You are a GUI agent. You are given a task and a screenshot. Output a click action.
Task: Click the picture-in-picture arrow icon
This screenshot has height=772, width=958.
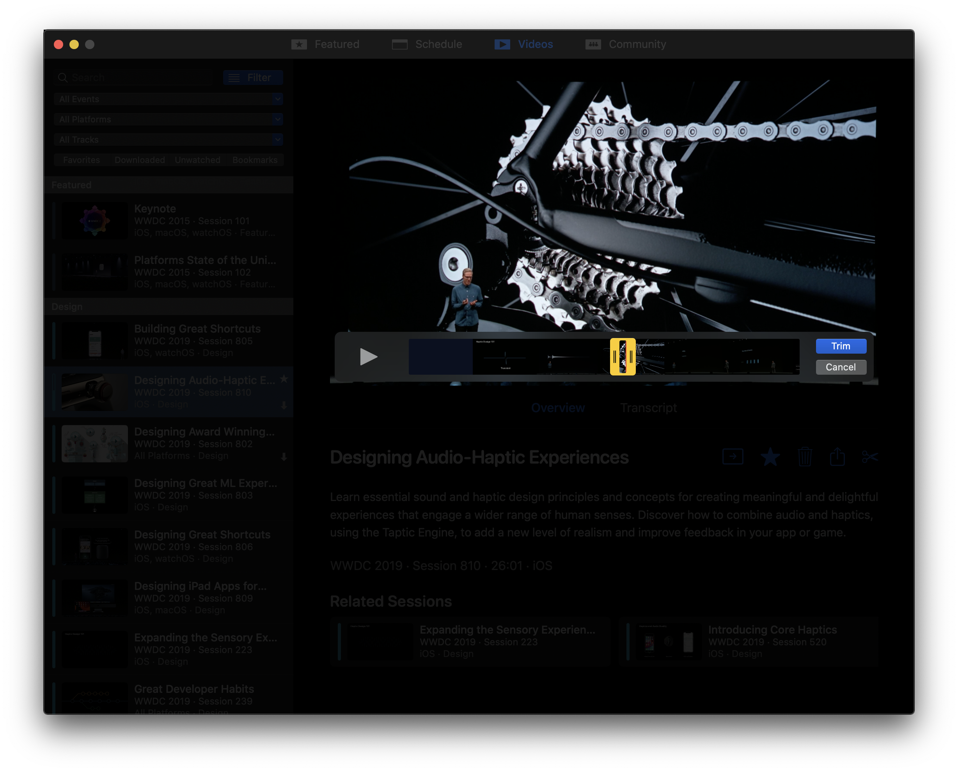coord(733,457)
